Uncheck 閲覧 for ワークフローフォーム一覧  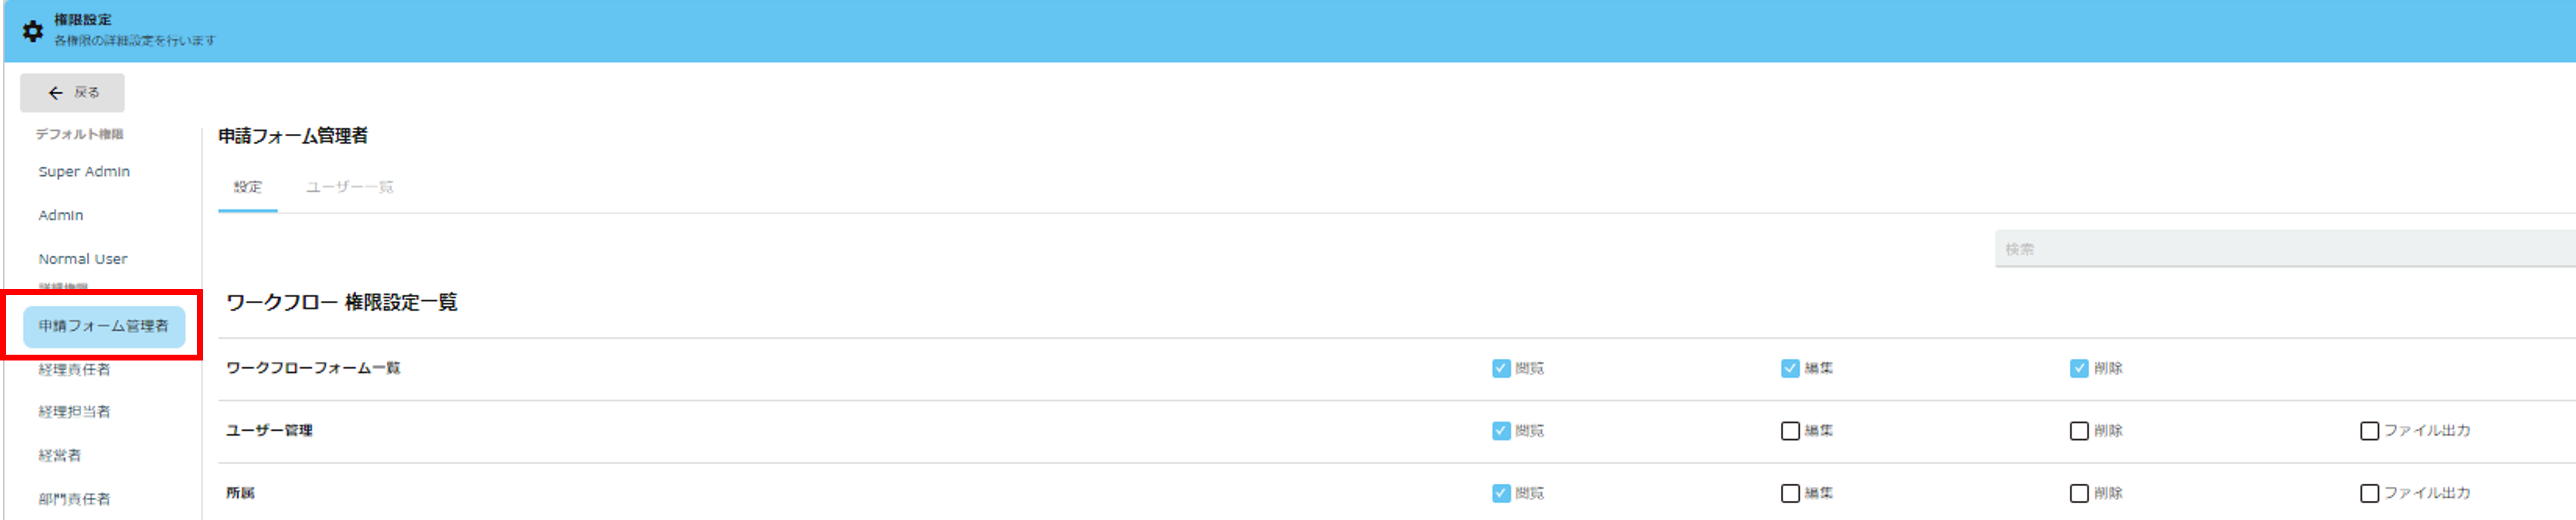click(x=1501, y=368)
